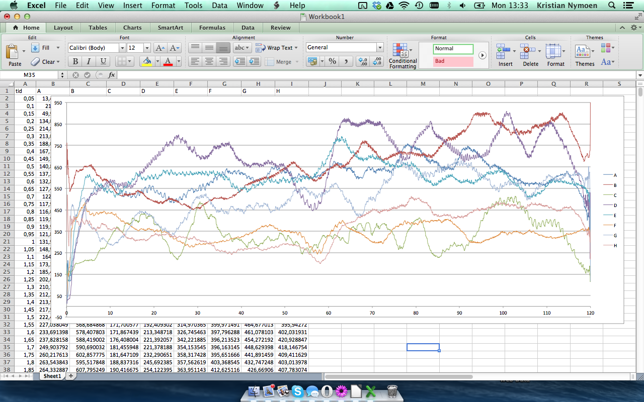Increase font size with the larger A icon
The image size is (644, 402).
point(159,48)
